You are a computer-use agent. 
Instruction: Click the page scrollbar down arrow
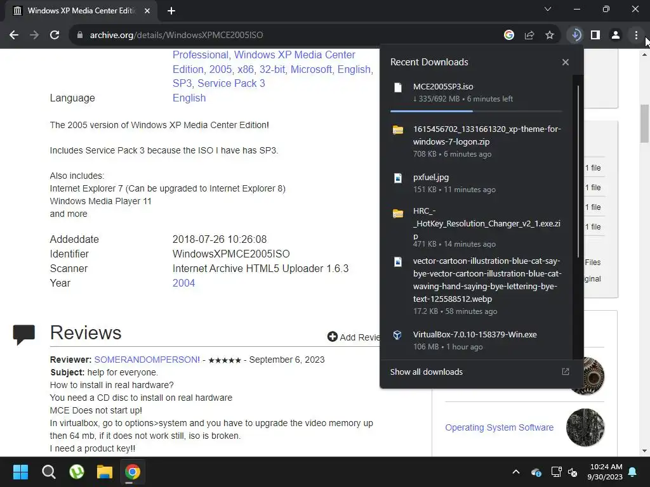pyautogui.click(x=645, y=451)
